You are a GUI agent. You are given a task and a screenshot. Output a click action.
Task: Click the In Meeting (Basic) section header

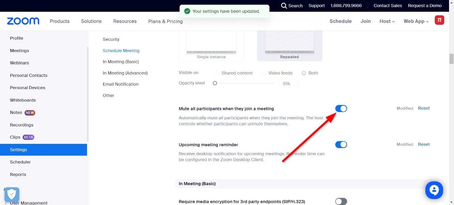[x=197, y=184]
